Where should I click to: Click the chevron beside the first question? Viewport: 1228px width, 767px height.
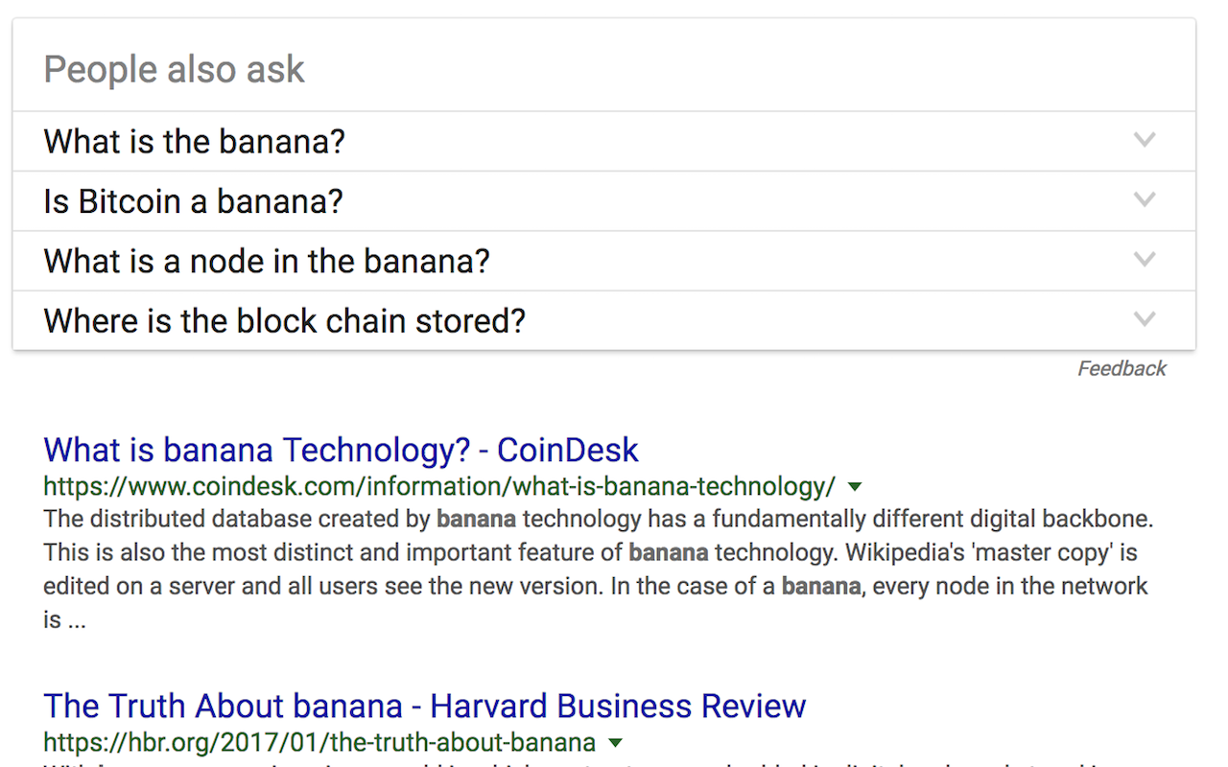(1145, 140)
